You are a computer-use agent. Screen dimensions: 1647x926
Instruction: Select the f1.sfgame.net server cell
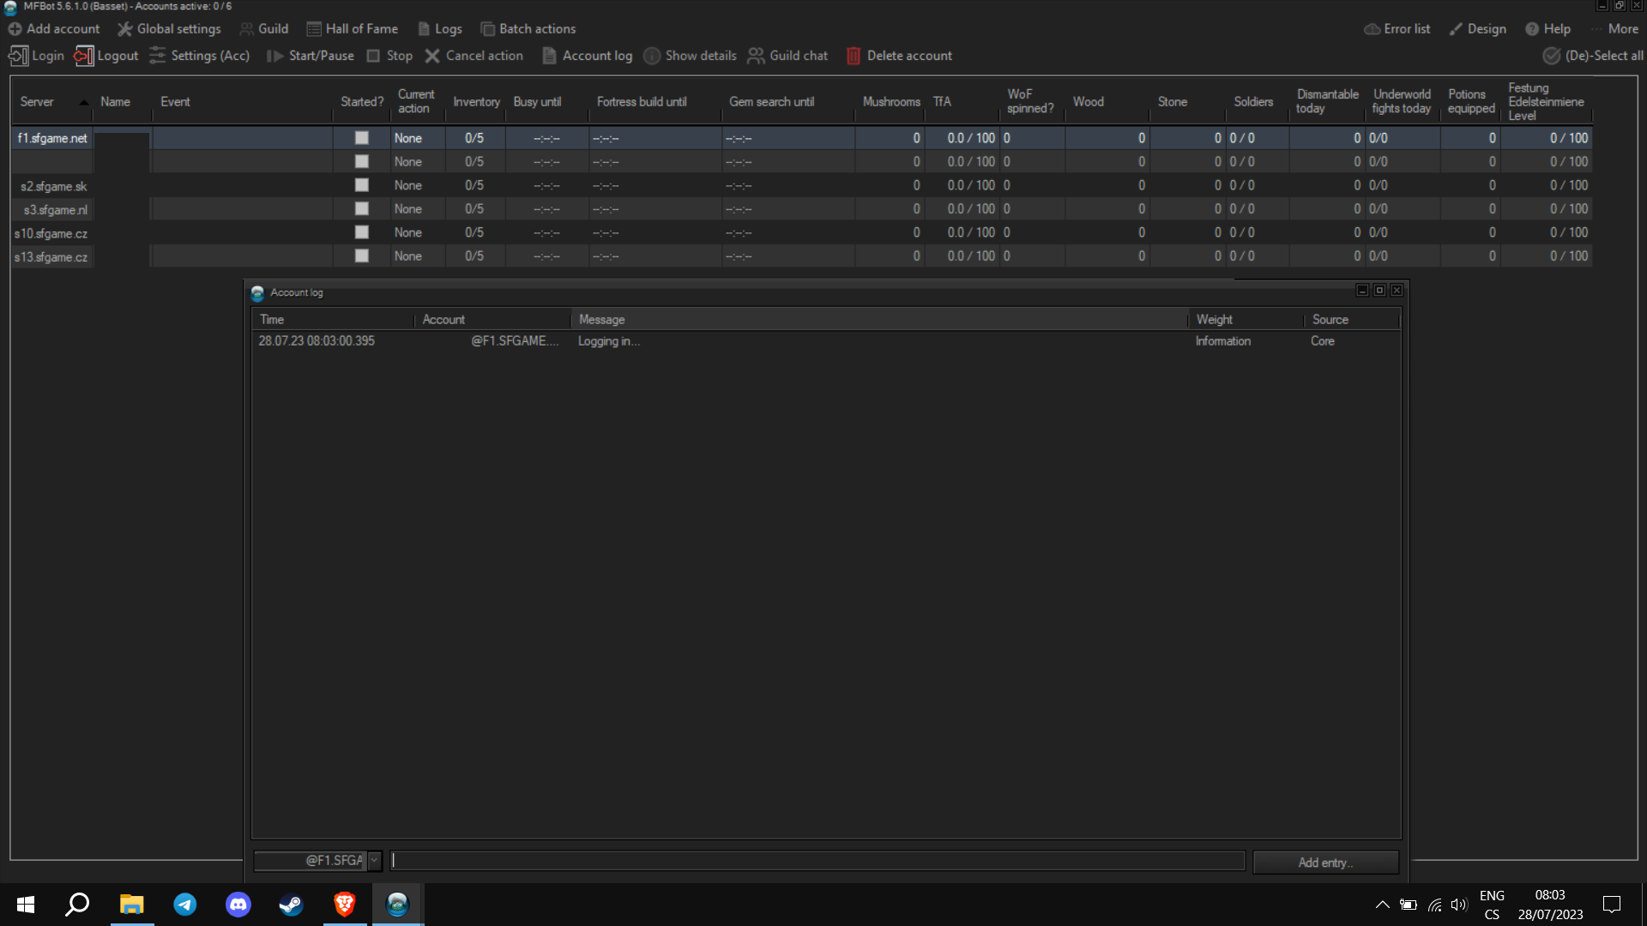(52, 138)
